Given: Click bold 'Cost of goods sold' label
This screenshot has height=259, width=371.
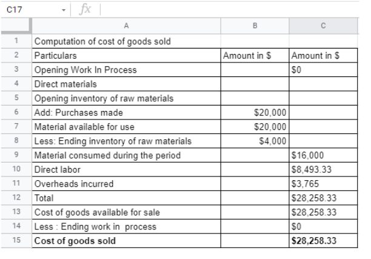Looking at the screenshot, I should pyautogui.click(x=126, y=241).
